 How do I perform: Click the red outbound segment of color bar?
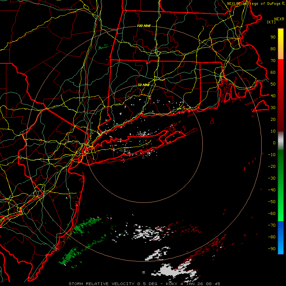pos(281,95)
